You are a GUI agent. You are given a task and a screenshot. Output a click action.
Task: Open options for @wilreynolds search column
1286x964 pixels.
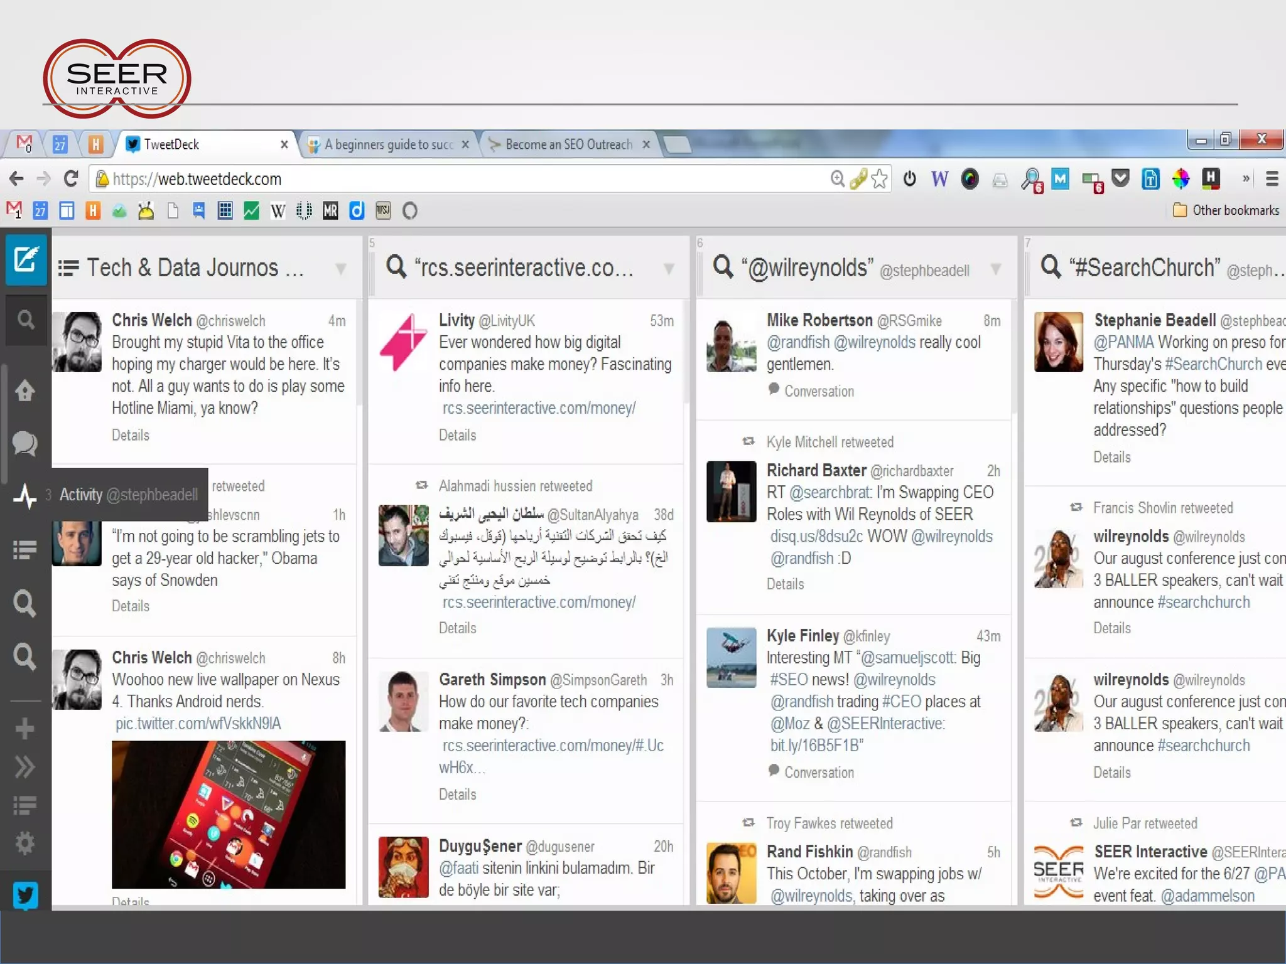[x=995, y=269]
